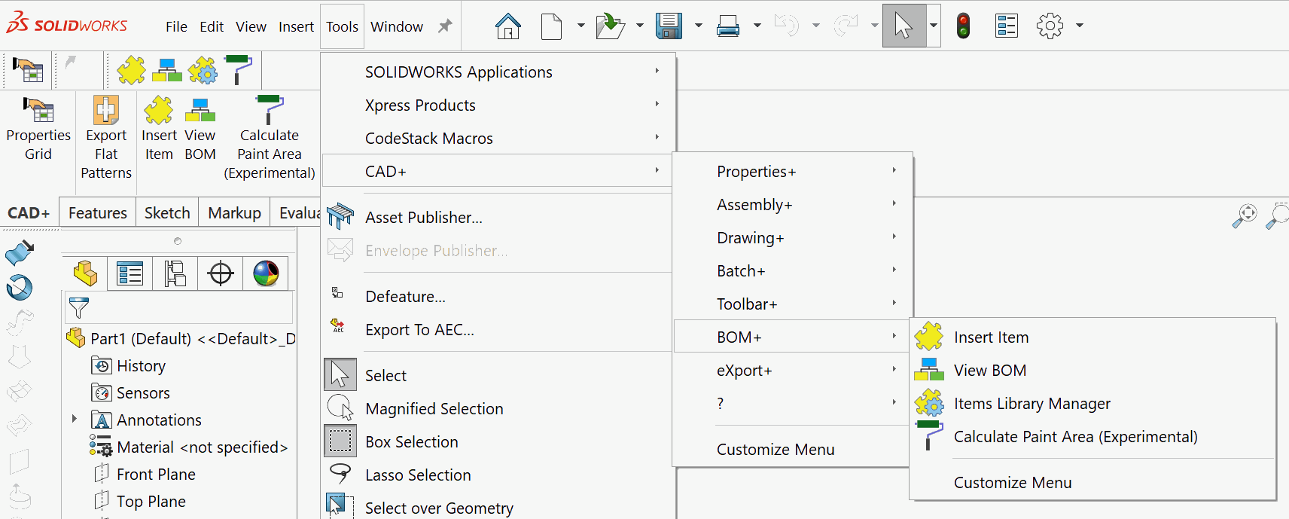1289x519 pixels.
Task: Click the Print icon
Action: coord(728,26)
